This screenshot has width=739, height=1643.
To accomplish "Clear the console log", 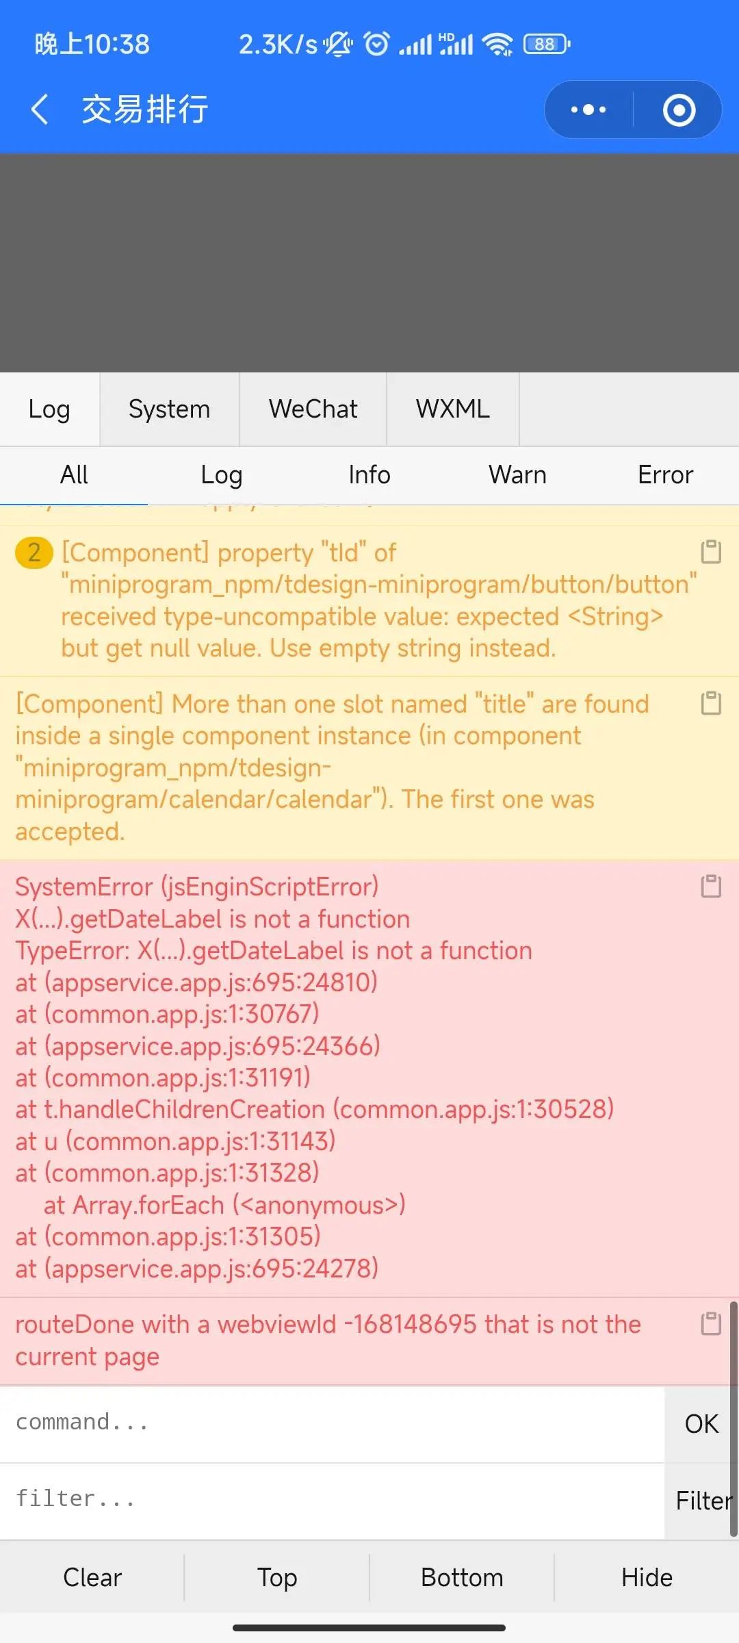I will 92,1577.
